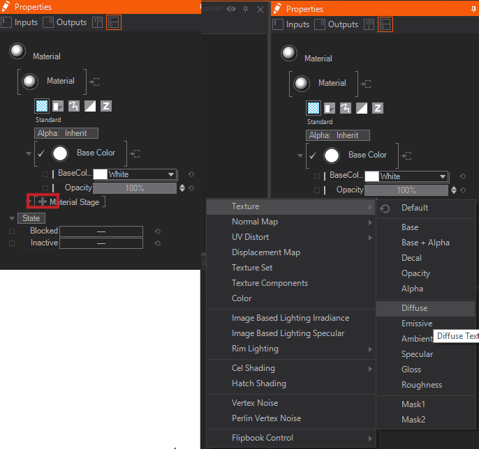479x449 pixels.
Task: Pin the right Properties panel
Action: pos(474,9)
